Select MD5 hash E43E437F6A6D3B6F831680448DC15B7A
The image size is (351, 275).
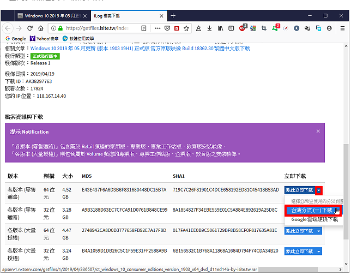124,190
